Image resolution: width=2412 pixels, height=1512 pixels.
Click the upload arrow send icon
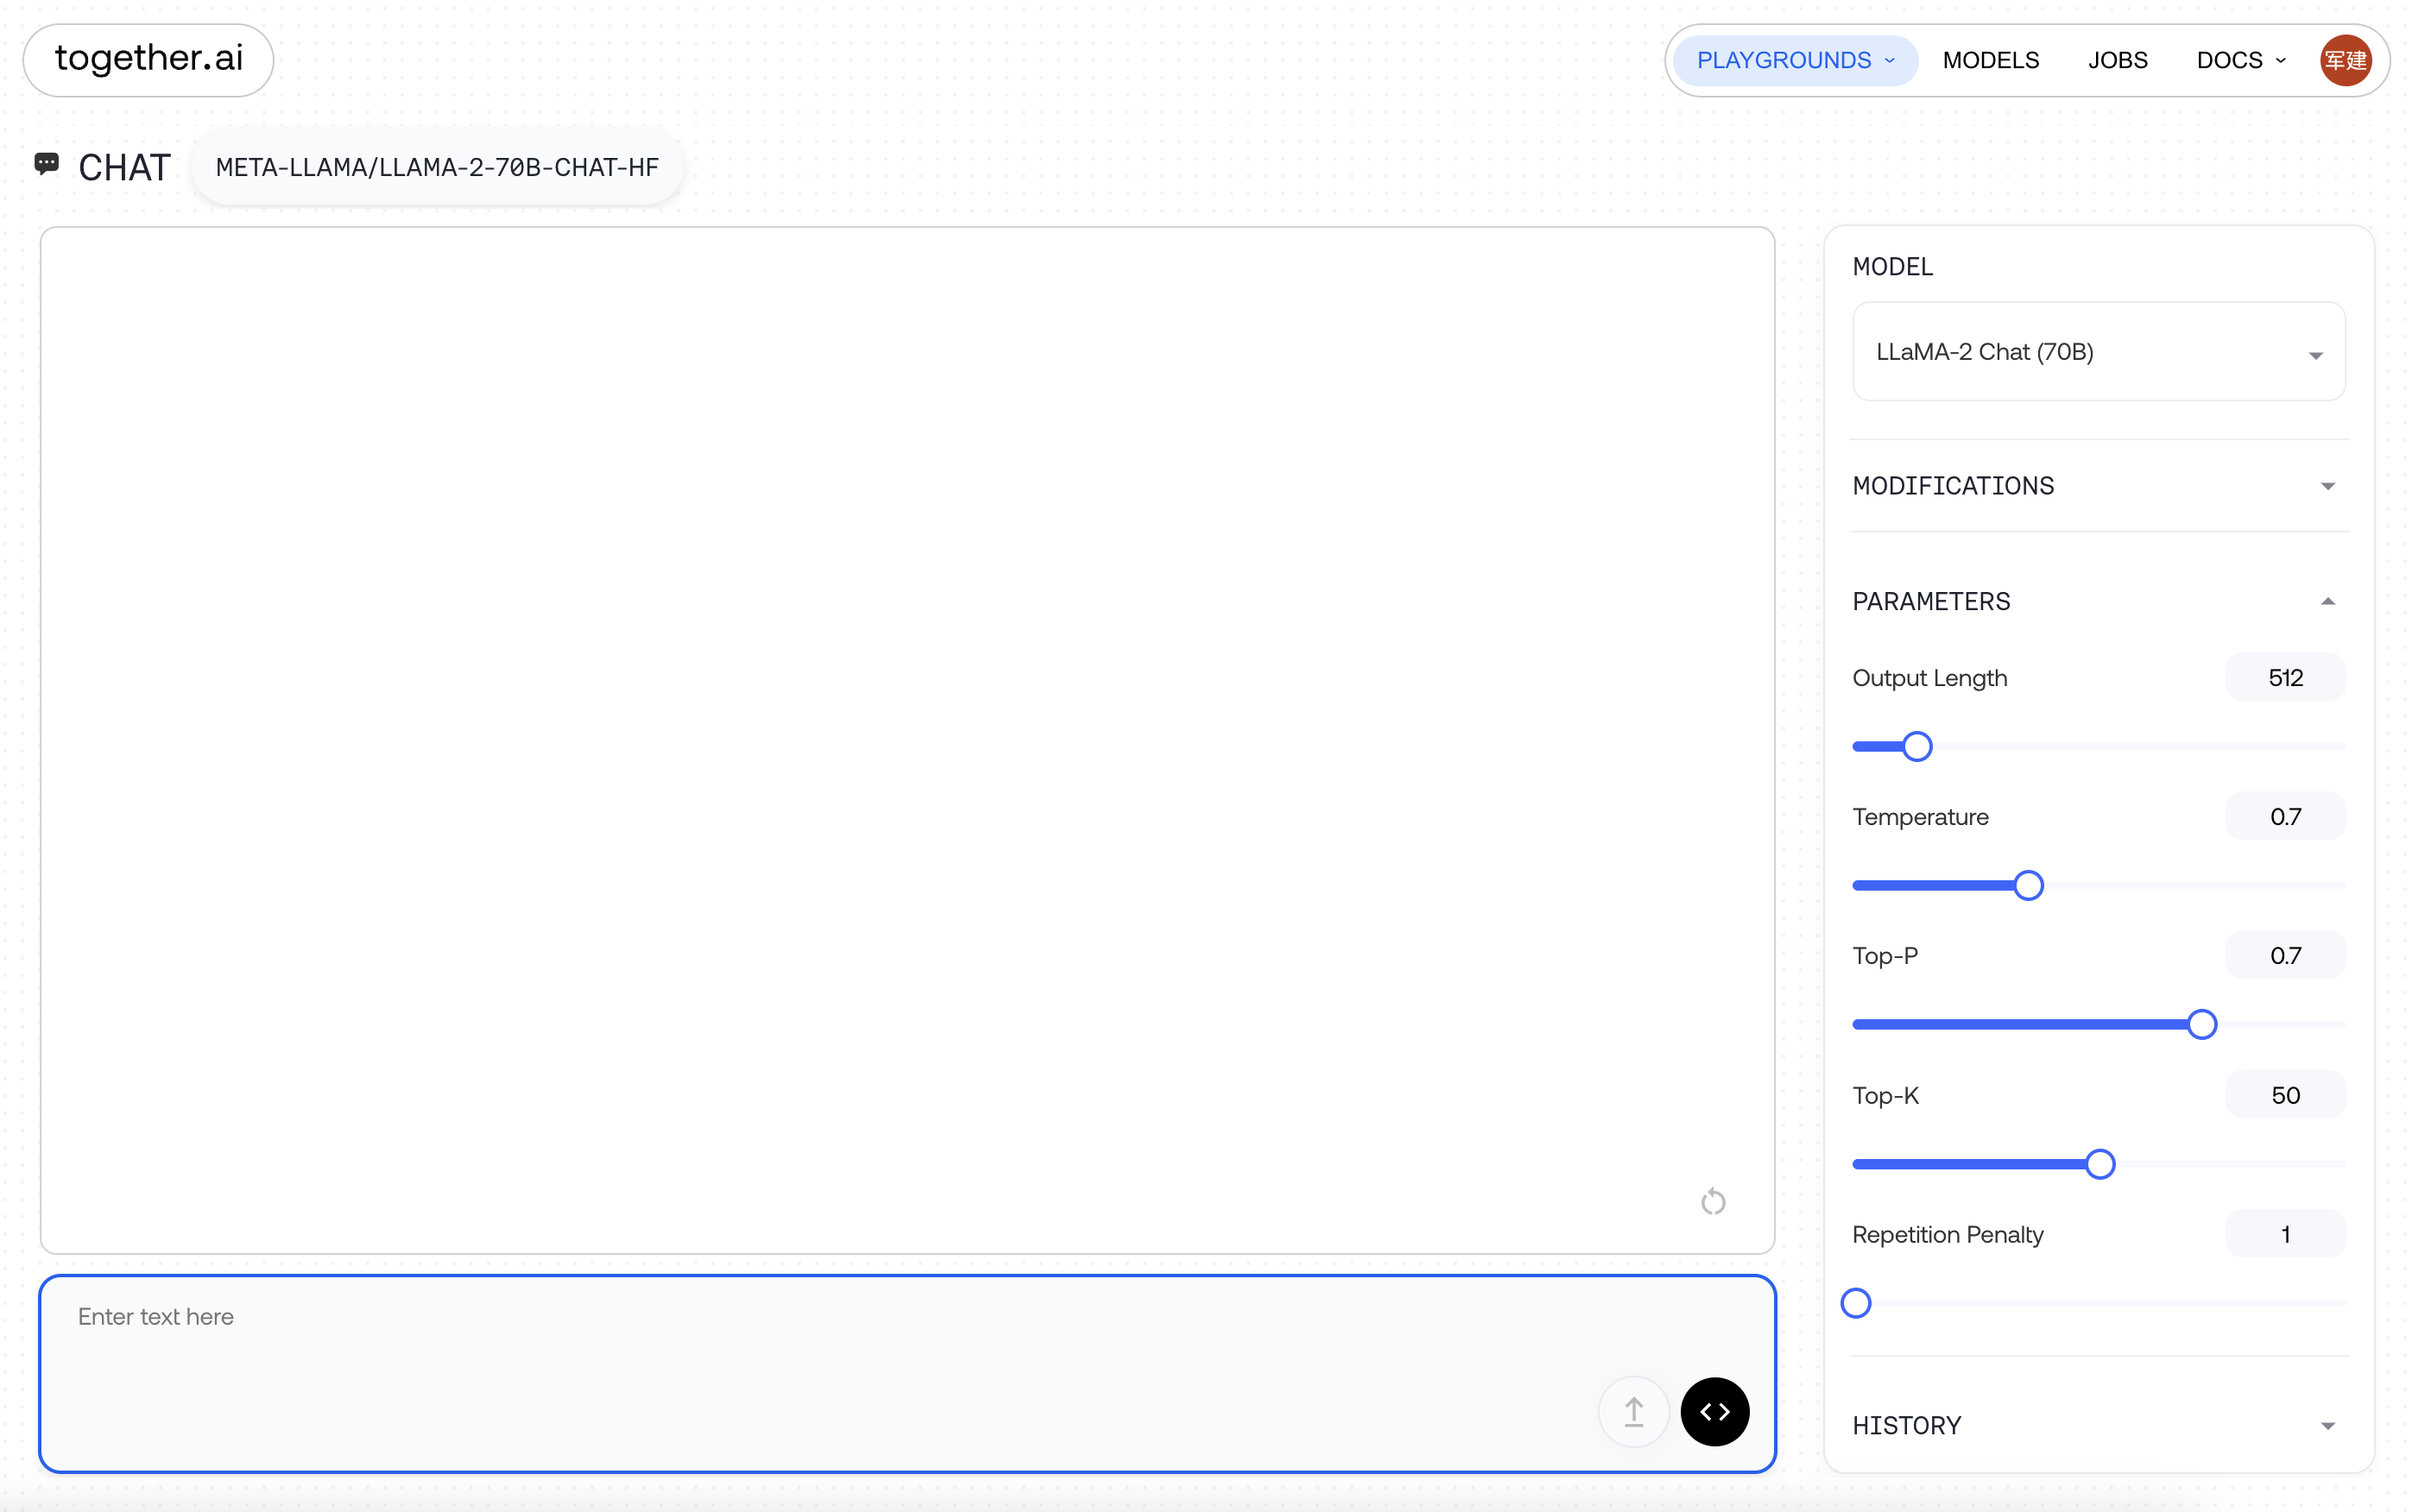click(x=1633, y=1411)
